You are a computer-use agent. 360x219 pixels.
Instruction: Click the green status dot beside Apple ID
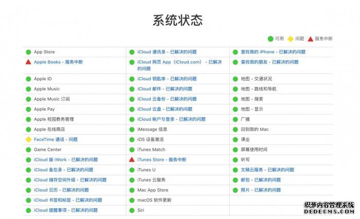28,79
